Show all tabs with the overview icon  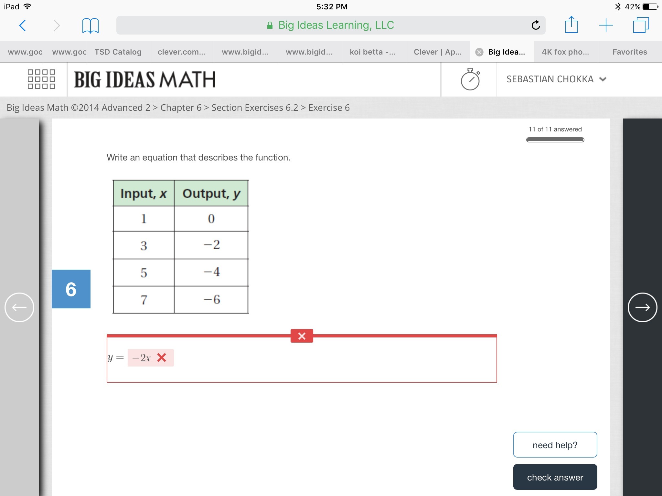641,25
